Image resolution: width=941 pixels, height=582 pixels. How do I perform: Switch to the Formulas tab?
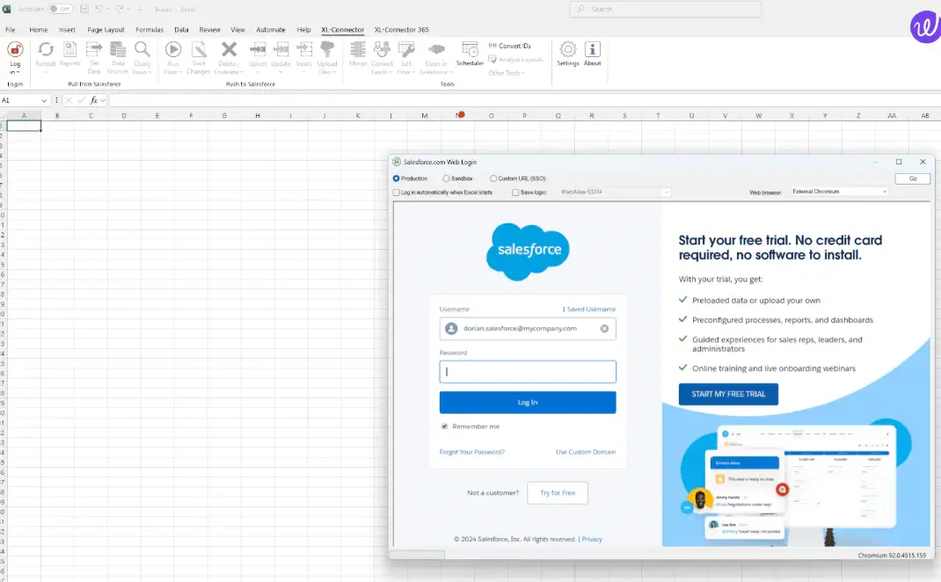[150, 29]
